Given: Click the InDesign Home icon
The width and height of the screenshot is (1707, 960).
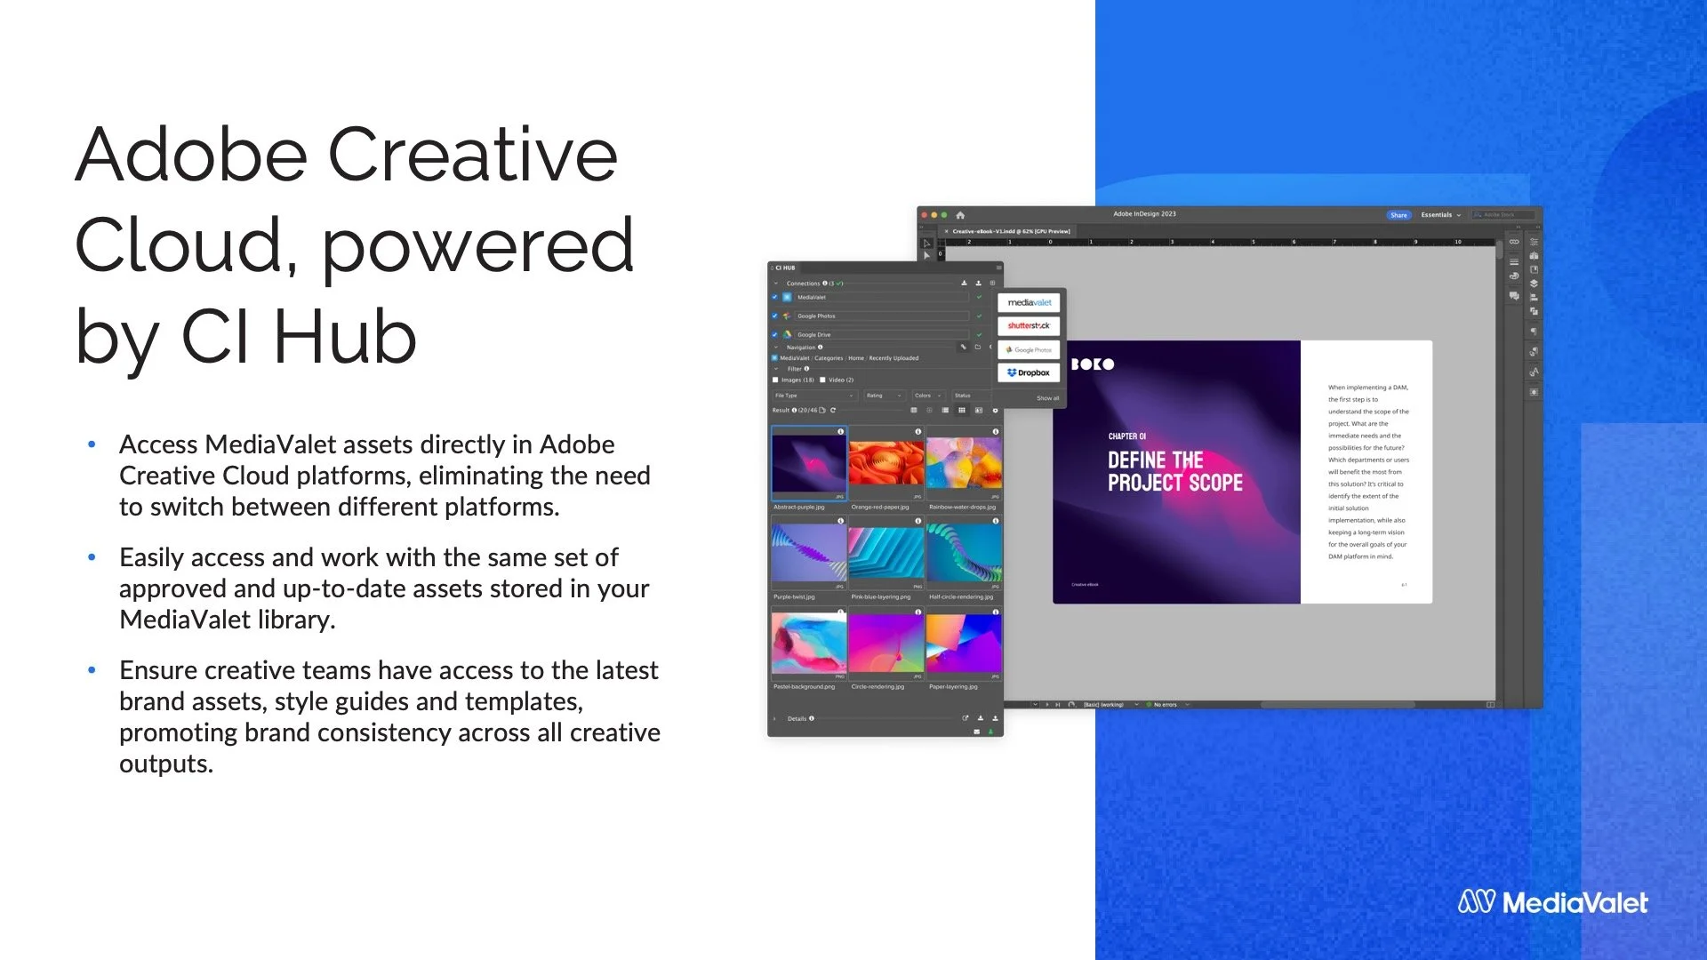Looking at the screenshot, I should 960,215.
